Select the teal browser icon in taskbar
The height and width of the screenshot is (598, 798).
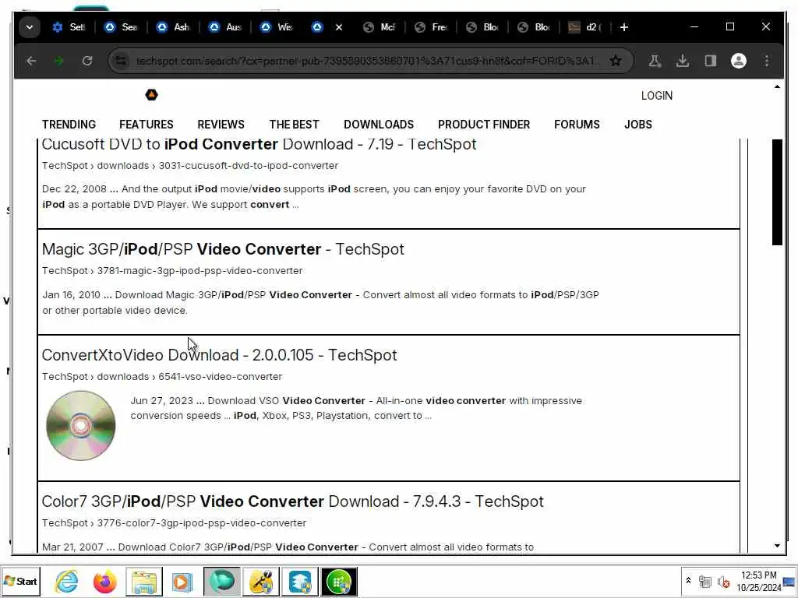222,582
